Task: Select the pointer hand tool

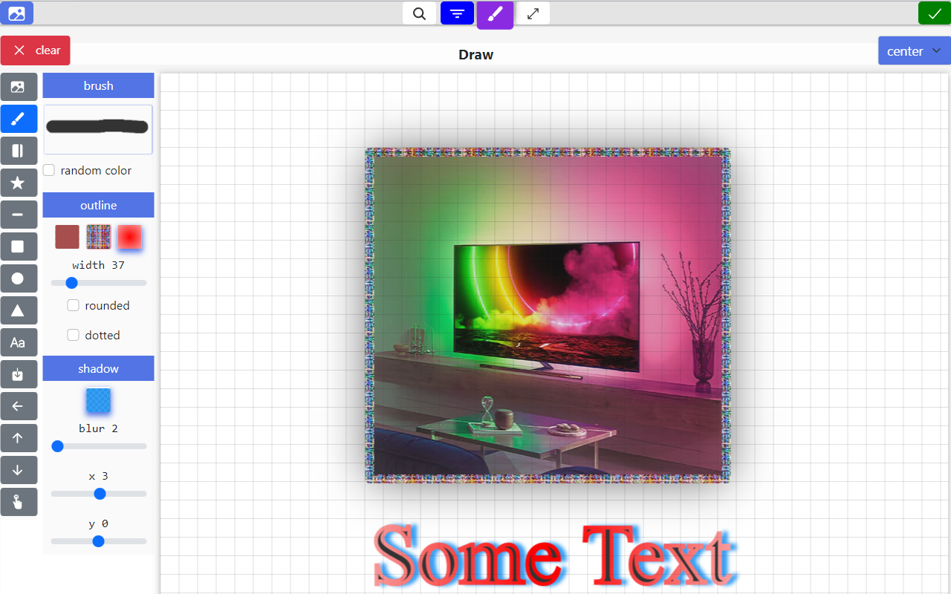Action: tap(19, 502)
